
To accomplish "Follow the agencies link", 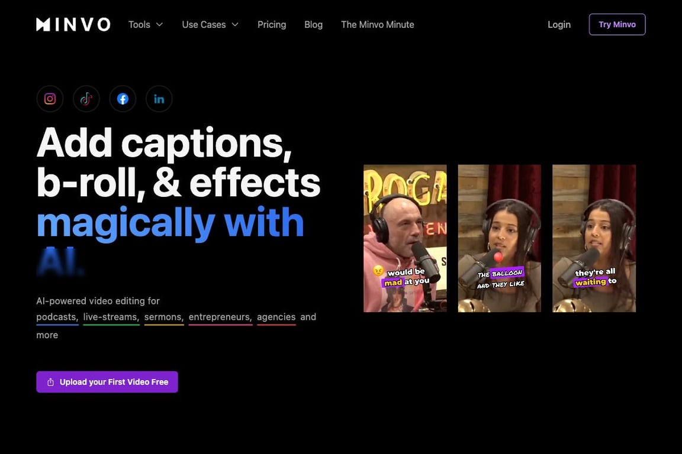I will point(276,317).
